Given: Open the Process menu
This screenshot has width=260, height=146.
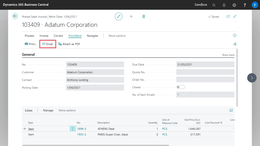Looking at the screenshot, I should tap(29, 36).
